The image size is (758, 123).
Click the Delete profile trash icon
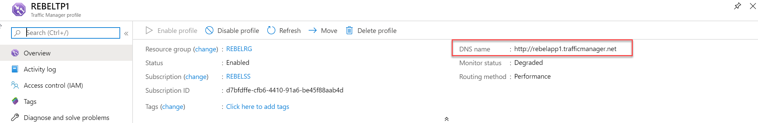coord(349,31)
